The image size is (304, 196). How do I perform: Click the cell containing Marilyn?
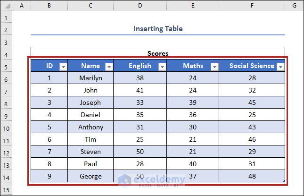click(x=90, y=78)
